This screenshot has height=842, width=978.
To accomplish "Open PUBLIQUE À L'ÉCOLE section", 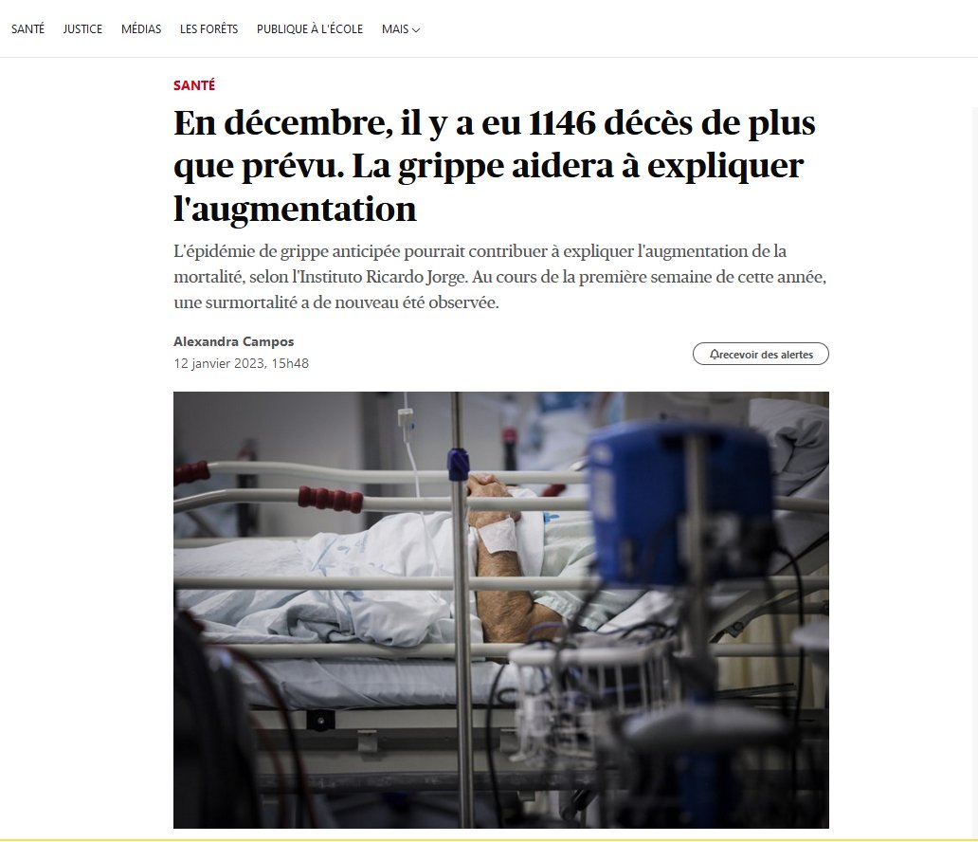I will coord(310,29).
